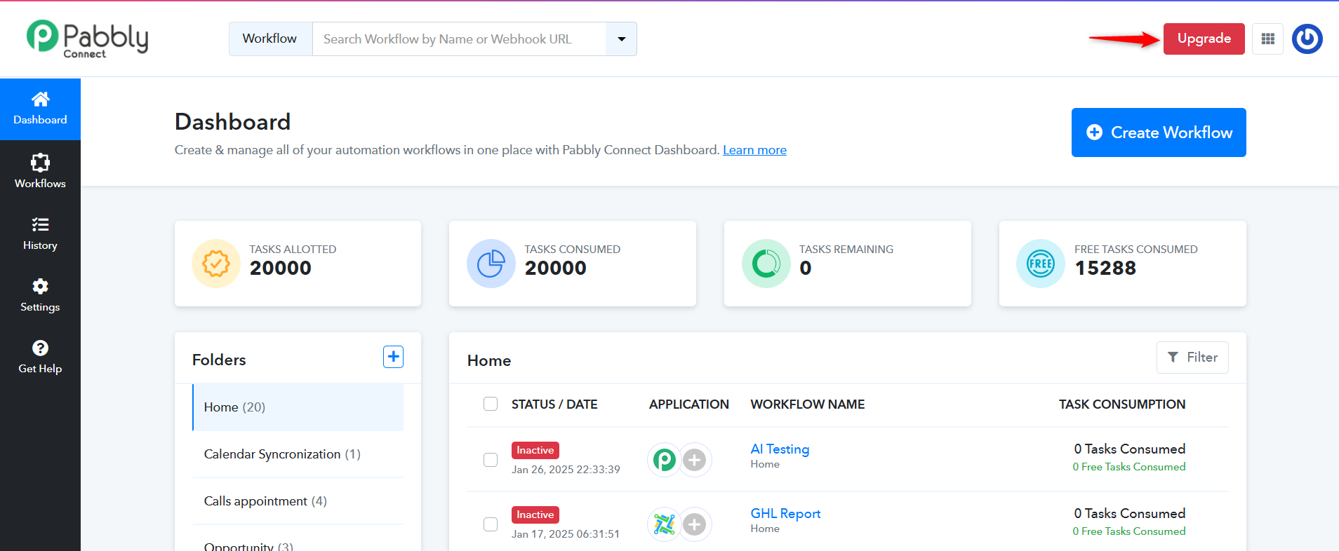Click Inactive status badge for AI Testing
Screen dimensions: 1339x551
[x=535, y=450]
